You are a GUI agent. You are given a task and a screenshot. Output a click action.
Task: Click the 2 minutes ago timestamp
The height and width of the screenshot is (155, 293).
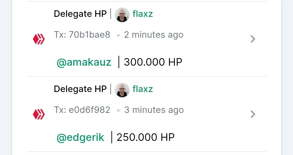tap(154, 35)
